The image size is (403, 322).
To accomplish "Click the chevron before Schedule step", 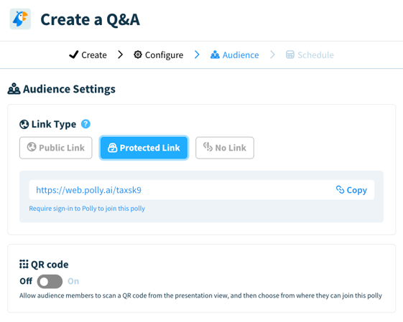I will [x=272, y=55].
